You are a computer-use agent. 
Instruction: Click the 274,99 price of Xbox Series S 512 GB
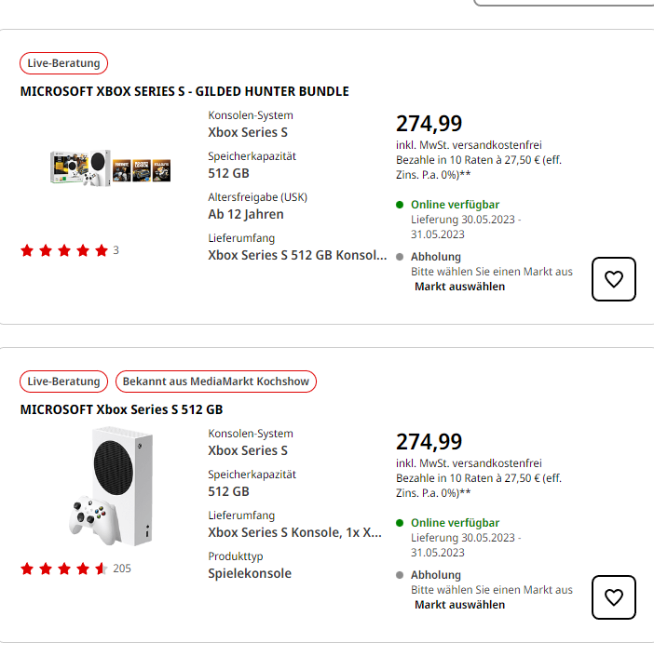pos(429,442)
